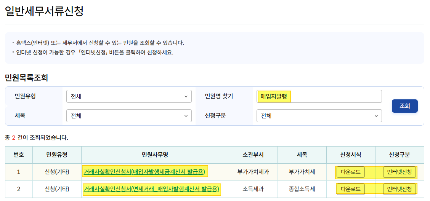Open 거래사실확인신청서(매입자발행세금계산서 발급용) link
430x201 pixels.
click(144, 172)
